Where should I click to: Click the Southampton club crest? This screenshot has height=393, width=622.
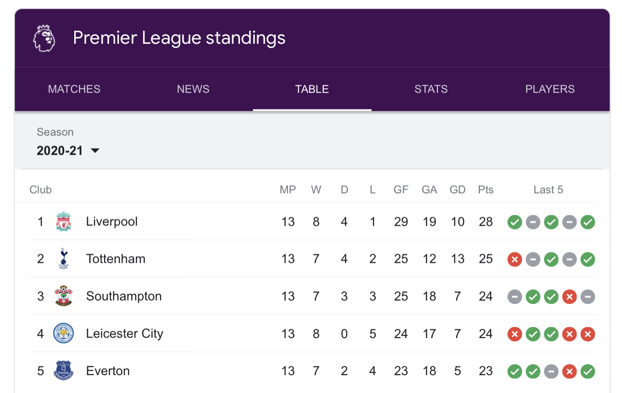coord(63,296)
